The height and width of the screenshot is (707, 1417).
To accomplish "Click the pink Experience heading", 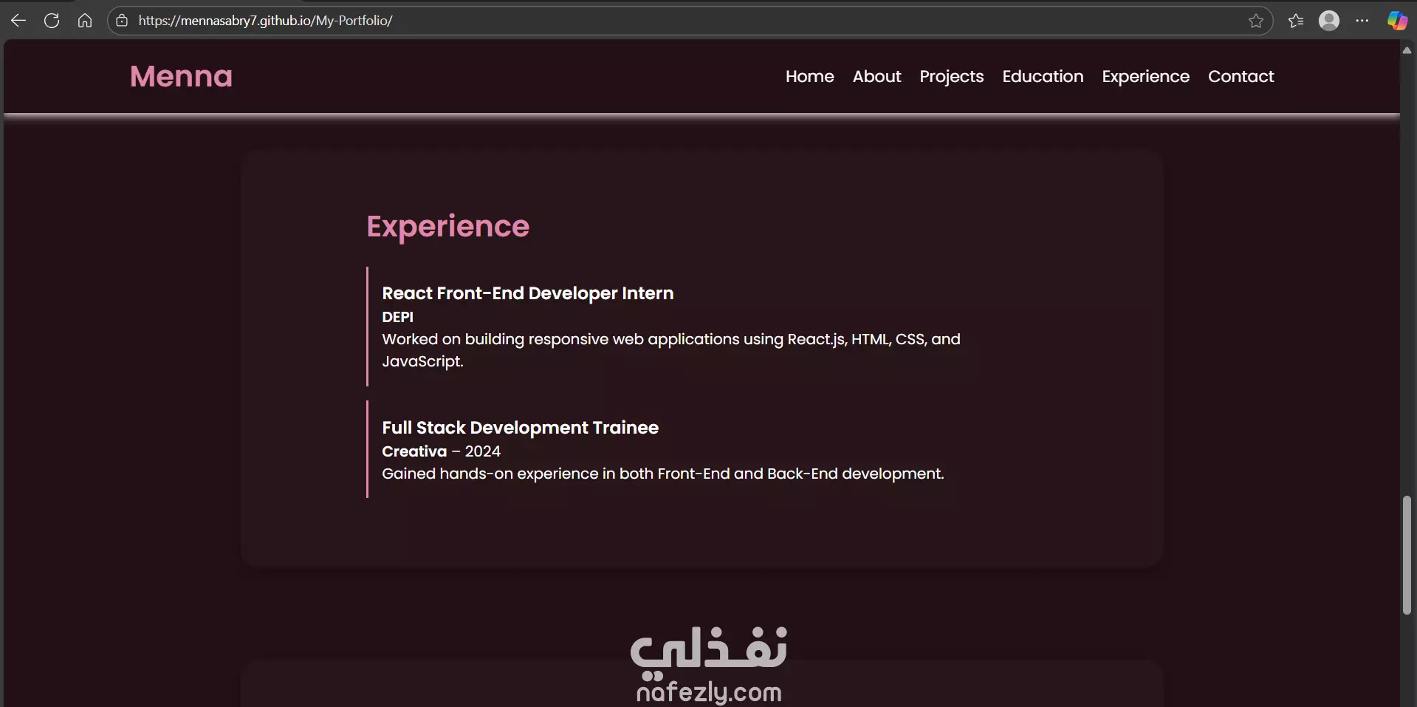I will point(447,226).
